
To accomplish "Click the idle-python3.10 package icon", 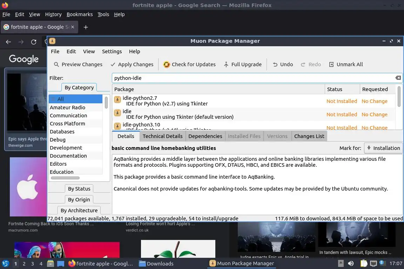I will (x=117, y=126).
